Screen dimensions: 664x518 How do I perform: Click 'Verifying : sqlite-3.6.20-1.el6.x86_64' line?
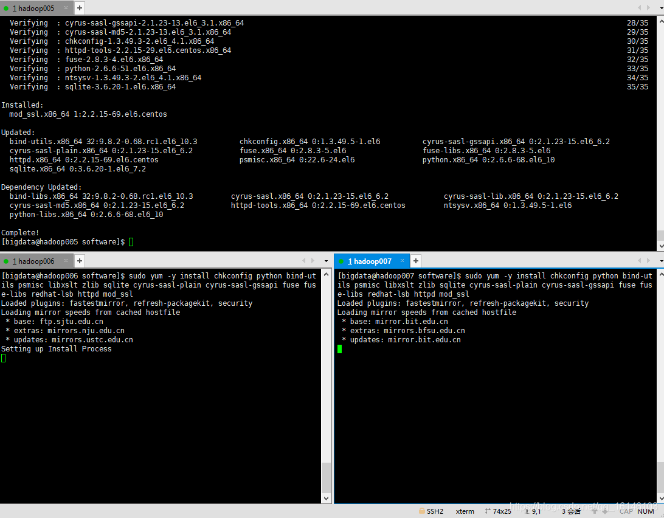[x=93, y=87]
